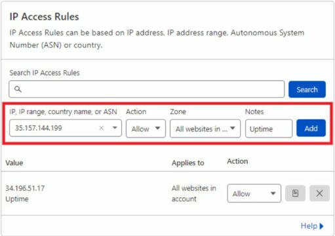The image size is (335, 236).
Task: Clear the 35.157.144.199 IP entry
Action: tap(102, 128)
